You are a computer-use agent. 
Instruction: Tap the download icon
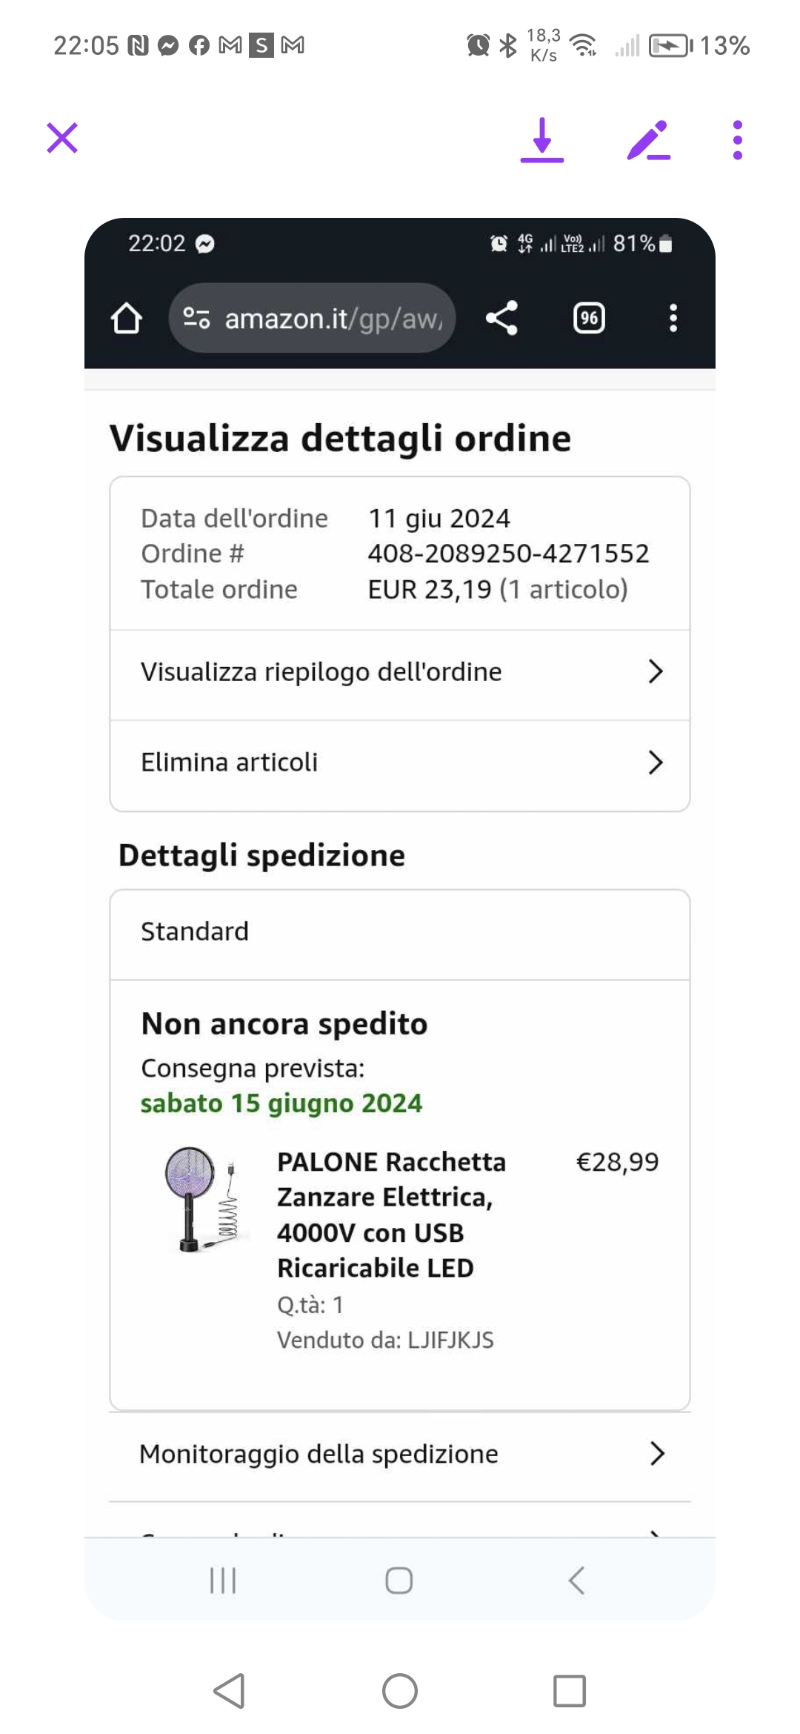[x=542, y=139]
